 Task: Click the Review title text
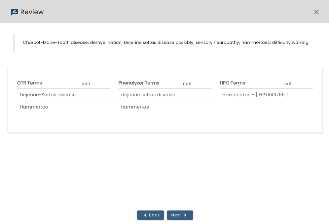[x=32, y=12]
